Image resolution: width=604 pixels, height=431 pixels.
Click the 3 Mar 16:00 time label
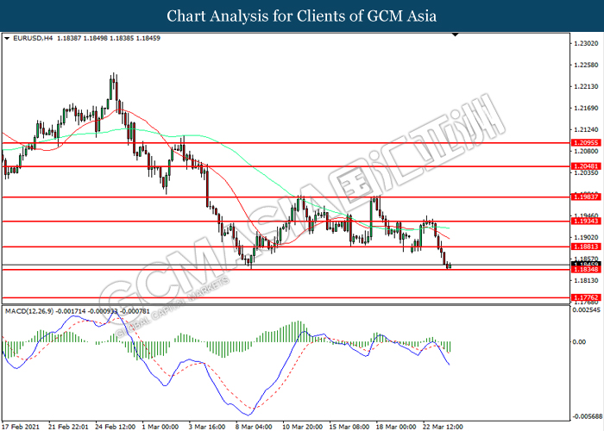point(207,427)
